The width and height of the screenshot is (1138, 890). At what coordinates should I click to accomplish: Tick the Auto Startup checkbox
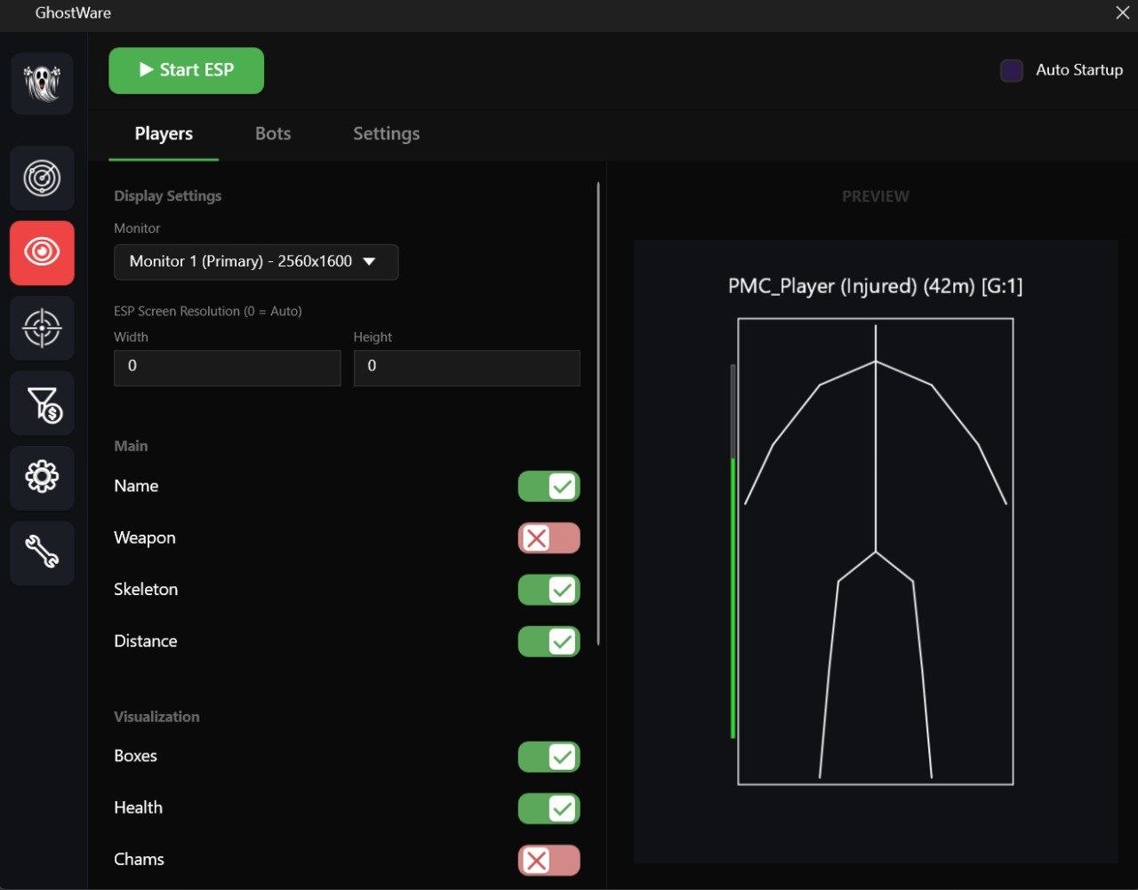[1012, 70]
